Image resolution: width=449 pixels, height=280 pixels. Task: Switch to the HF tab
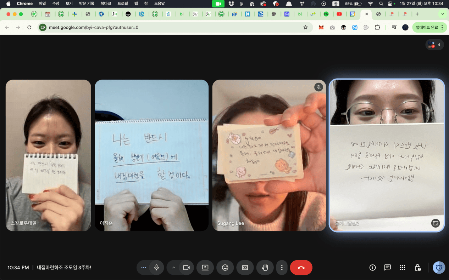click(x=234, y=14)
